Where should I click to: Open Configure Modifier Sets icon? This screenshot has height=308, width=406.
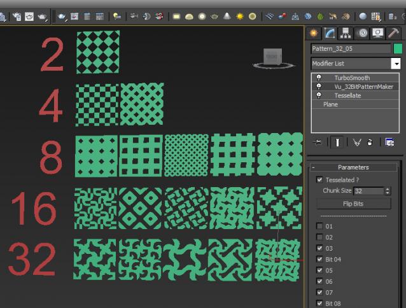coord(389,142)
